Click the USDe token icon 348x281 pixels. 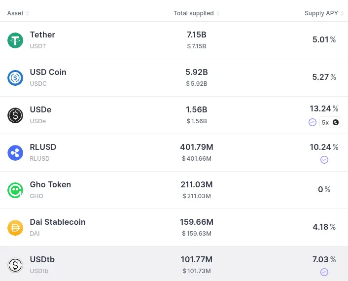15,115
